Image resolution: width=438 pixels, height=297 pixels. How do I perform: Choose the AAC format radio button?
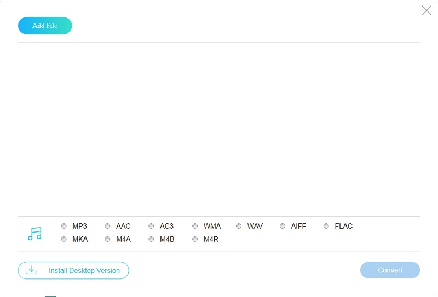[x=108, y=226]
